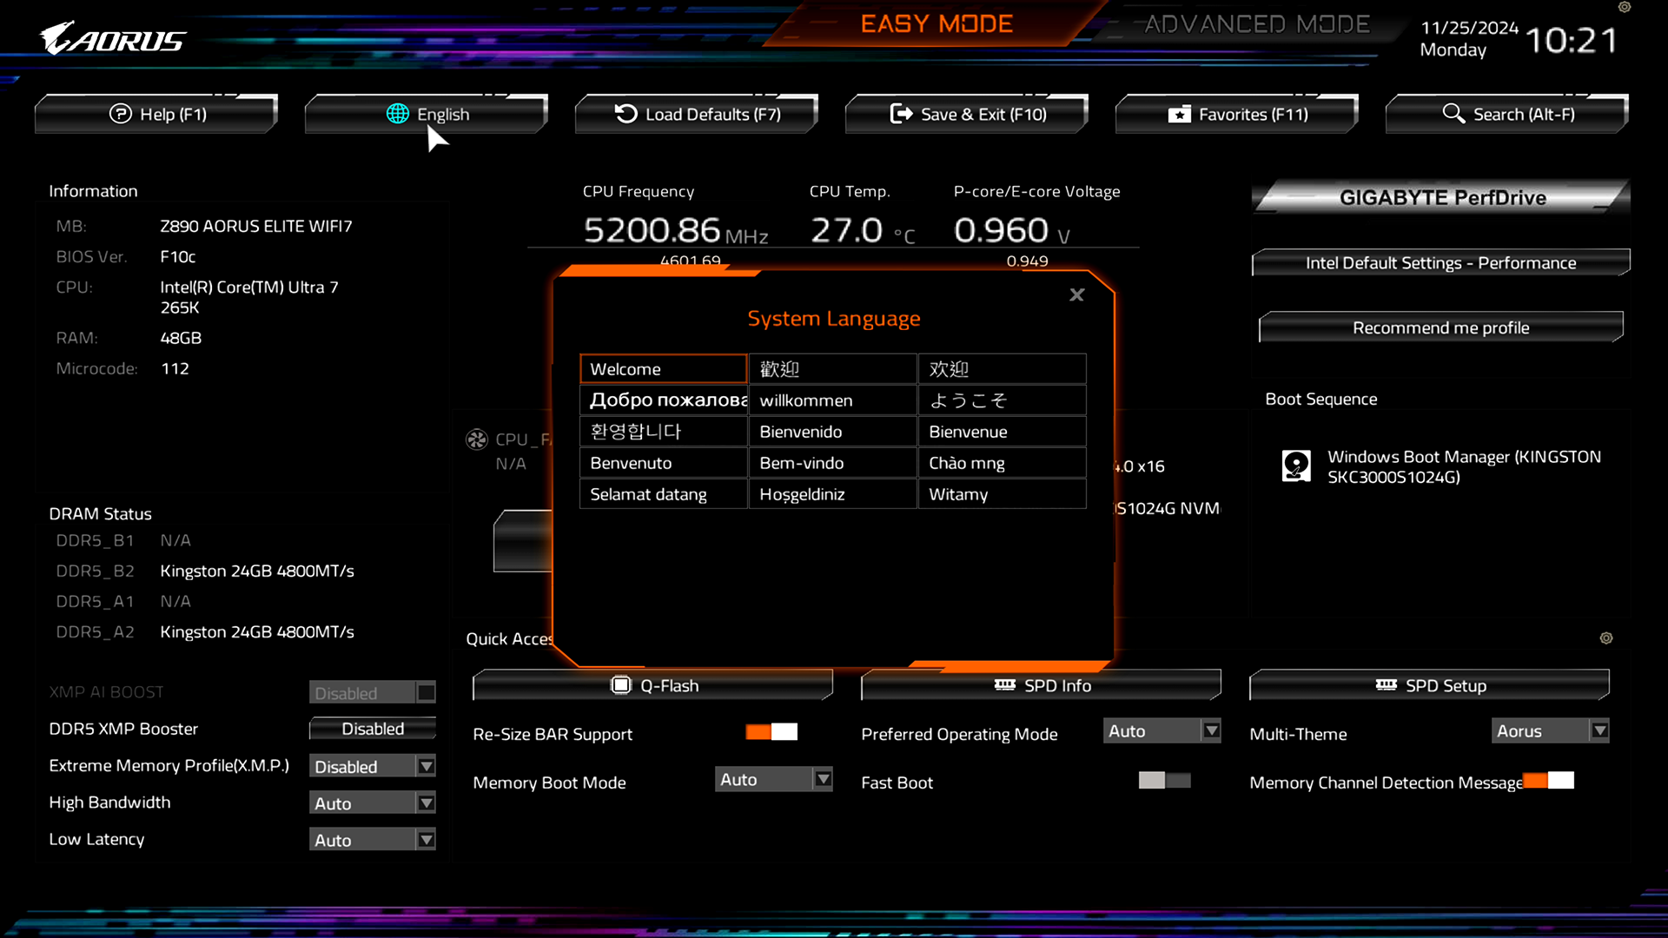Open Favorites using the star icon

point(1180,114)
